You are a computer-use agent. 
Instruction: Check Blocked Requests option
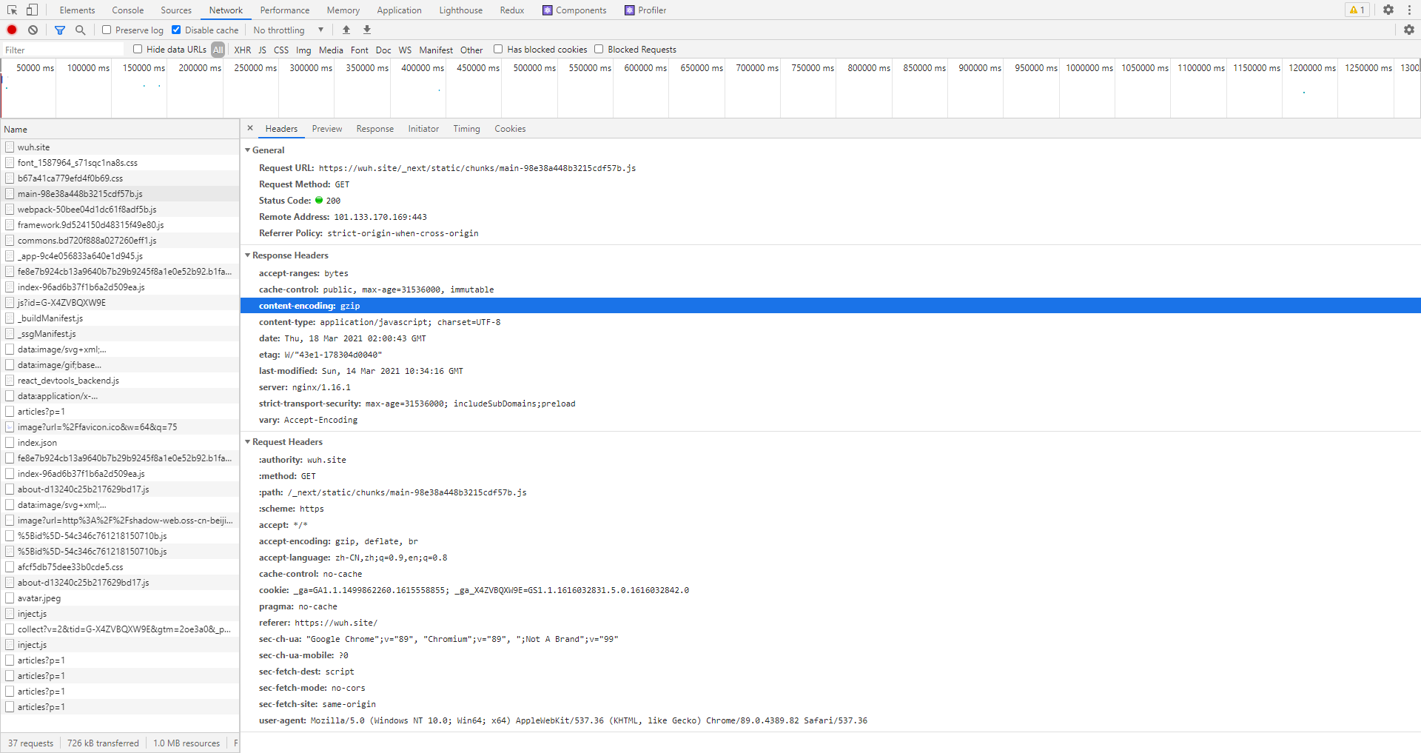pos(599,49)
